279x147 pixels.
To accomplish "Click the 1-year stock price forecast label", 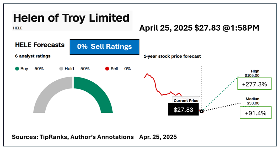I will pyautogui.click(x=172, y=56).
